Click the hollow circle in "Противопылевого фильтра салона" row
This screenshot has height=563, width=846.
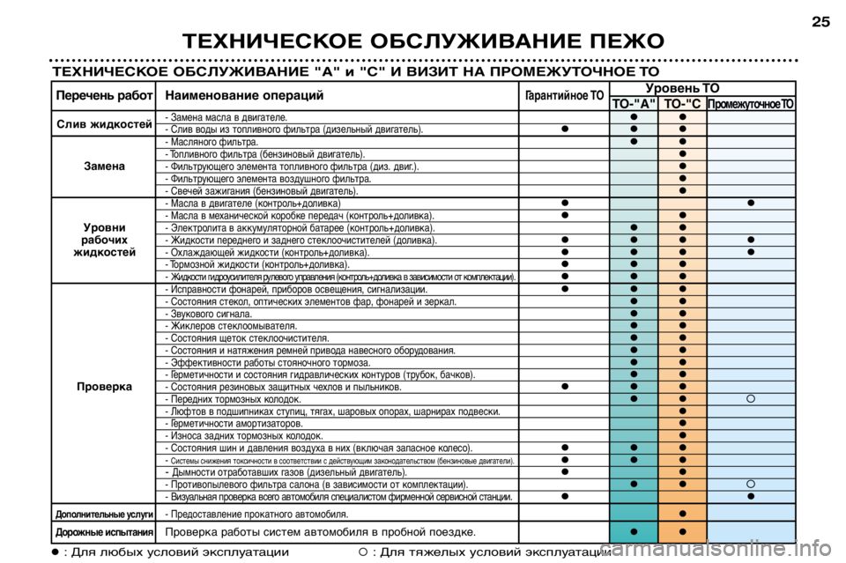(x=751, y=485)
